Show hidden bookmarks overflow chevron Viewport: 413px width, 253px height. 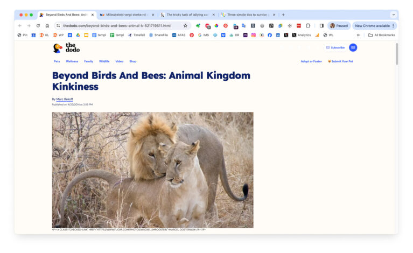click(x=358, y=35)
